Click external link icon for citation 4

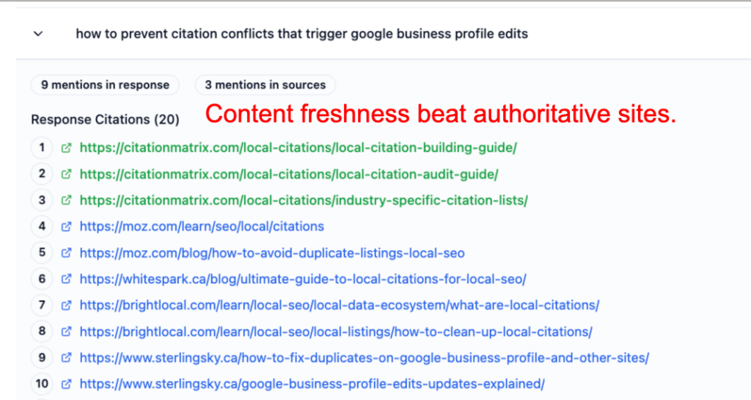coord(66,227)
